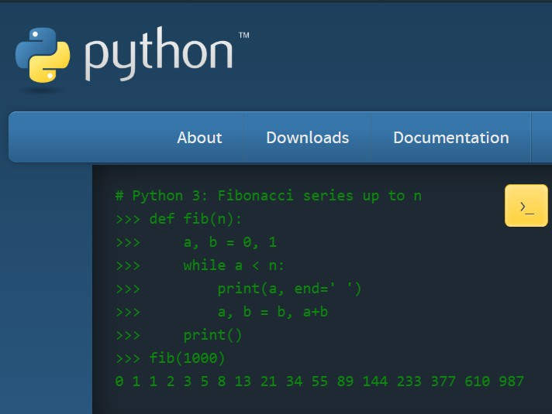Click the "while a < n:" line
Viewport: 552px width, 414px height.
234,265
